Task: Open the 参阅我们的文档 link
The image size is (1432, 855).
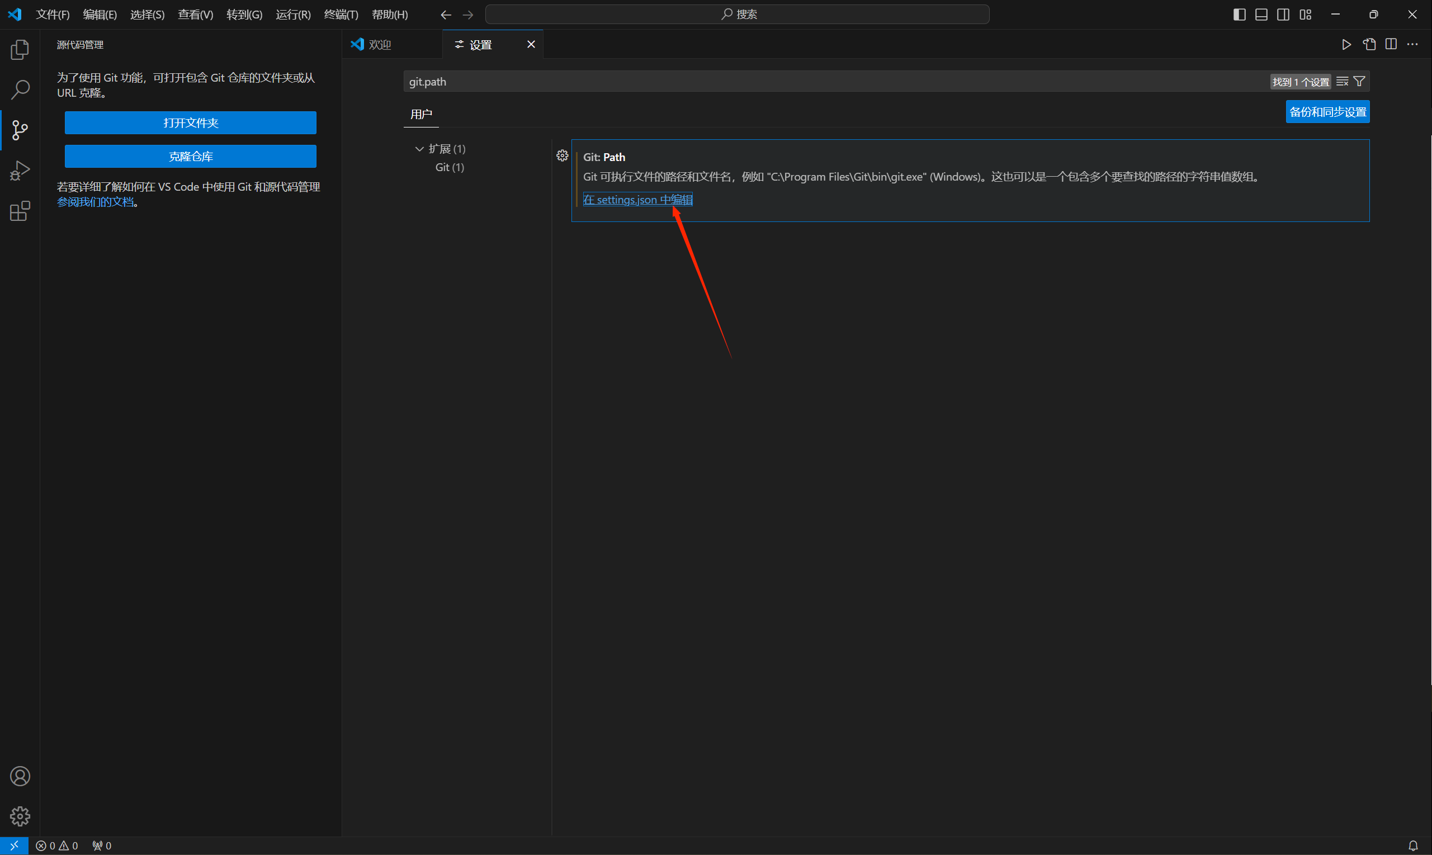Action: coord(95,202)
